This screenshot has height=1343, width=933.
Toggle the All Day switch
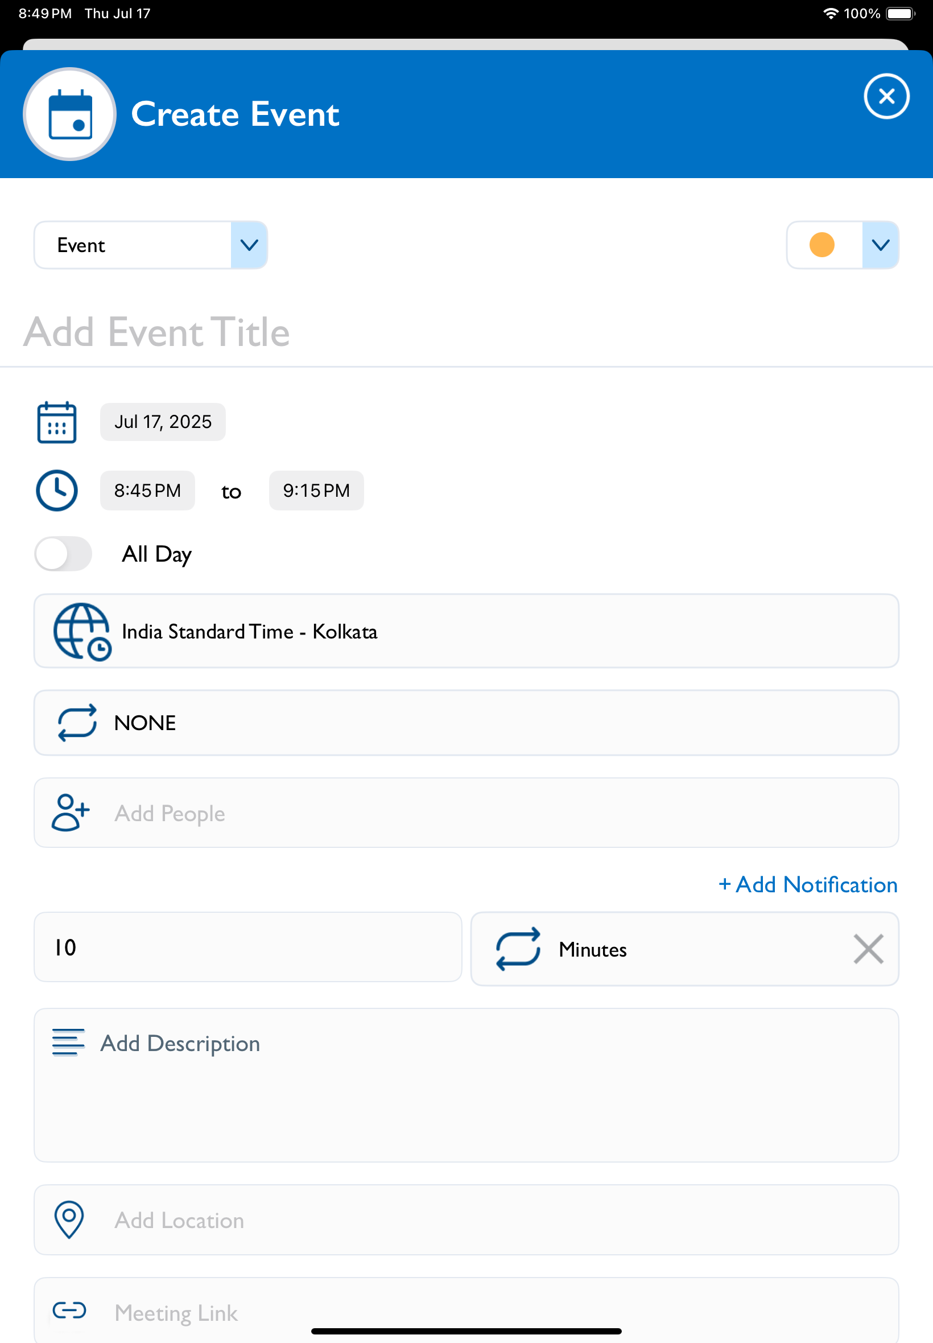[63, 554]
